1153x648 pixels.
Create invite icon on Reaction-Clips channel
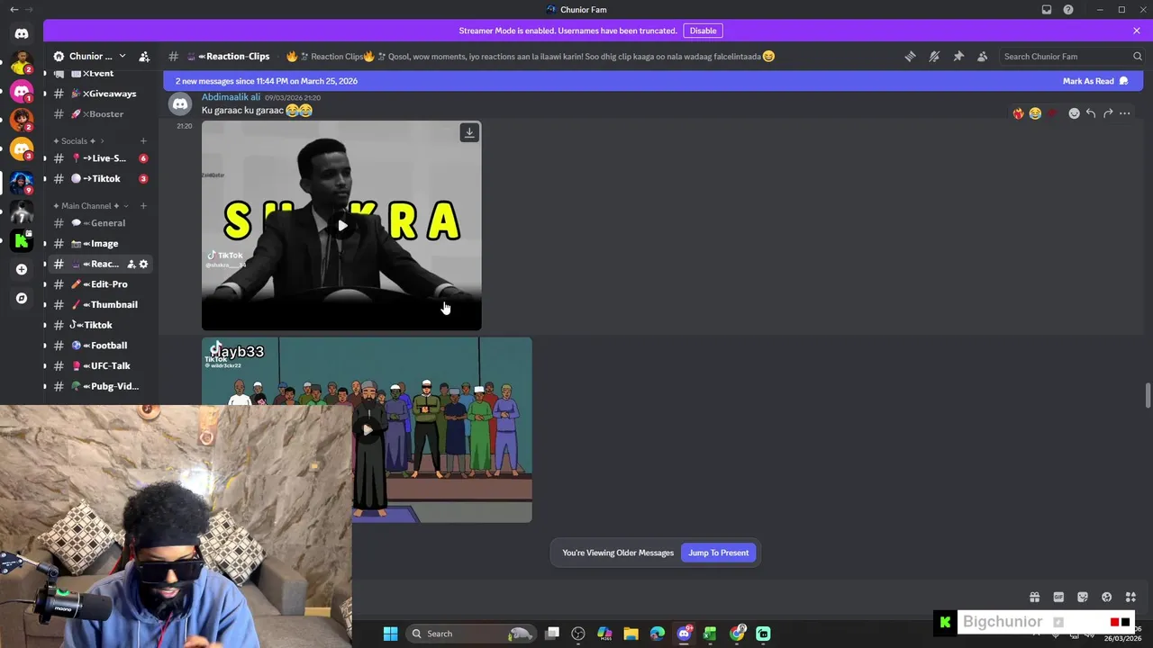coord(131,264)
